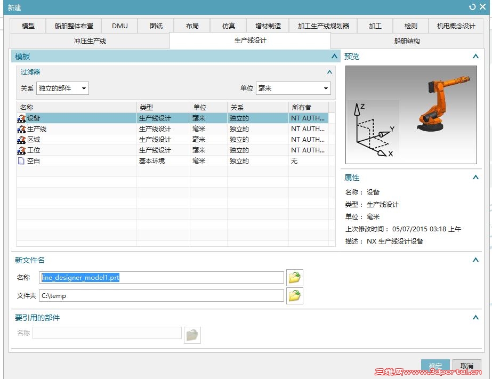Go to the 增材制造 tab

click(x=268, y=26)
